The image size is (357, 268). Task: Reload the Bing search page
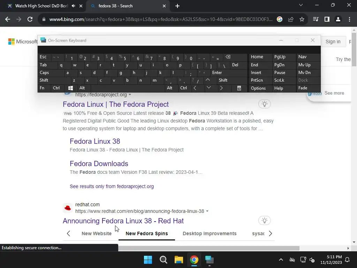(30, 20)
